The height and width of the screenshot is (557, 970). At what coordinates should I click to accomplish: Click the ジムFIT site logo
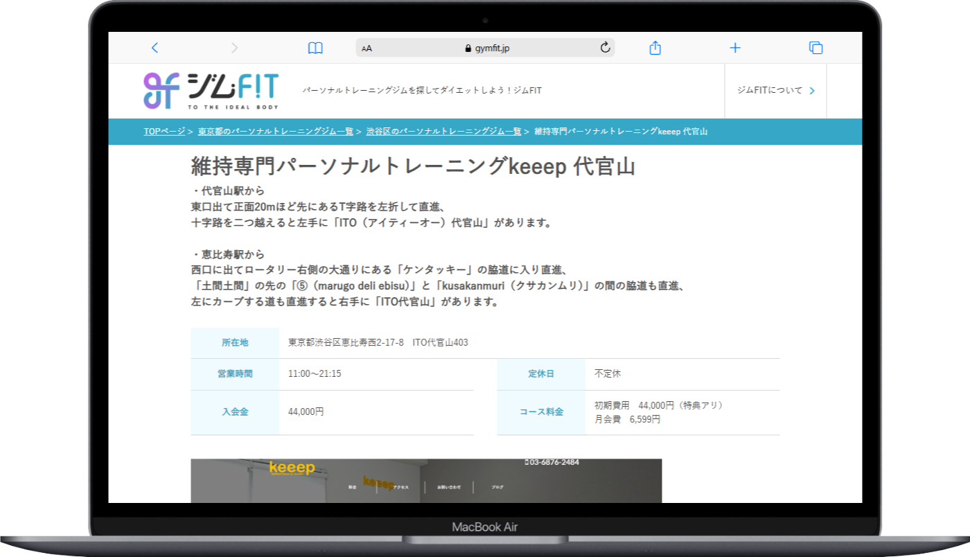[211, 91]
